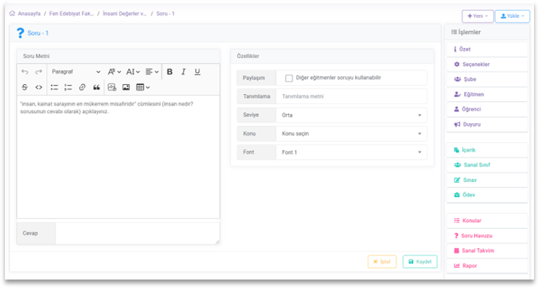This screenshot has height=288, width=539.
Task: Insert a link with the link icon
Action: click(x=82, y=87)
